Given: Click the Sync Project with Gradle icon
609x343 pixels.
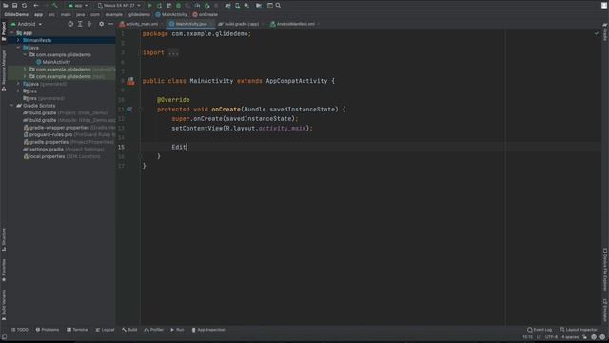Looking at the screenshot, I should coord(227,6).
